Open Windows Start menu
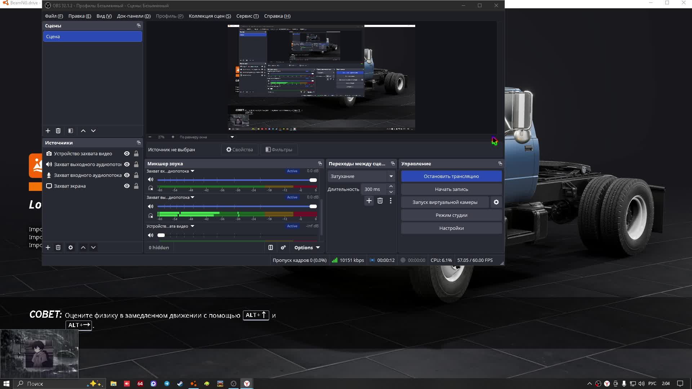 click(x=6, y=384)
